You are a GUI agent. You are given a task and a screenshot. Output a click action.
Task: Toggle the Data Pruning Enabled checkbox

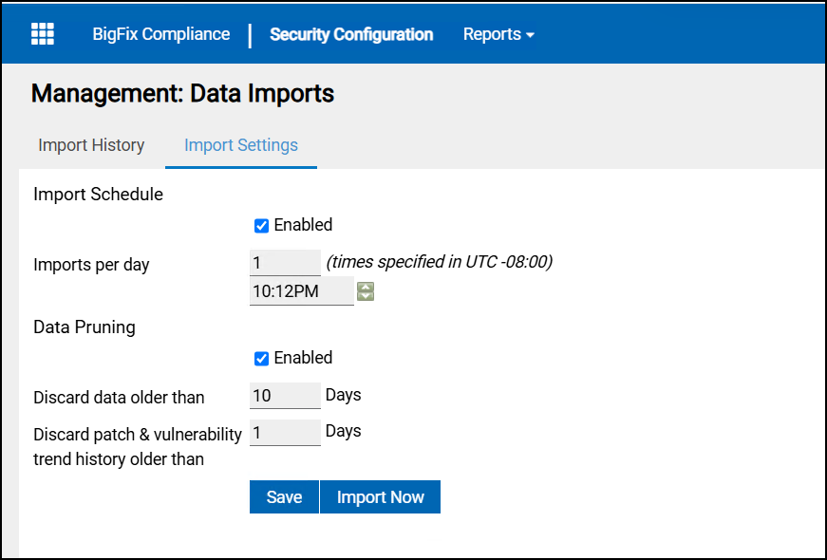[262, 359]
